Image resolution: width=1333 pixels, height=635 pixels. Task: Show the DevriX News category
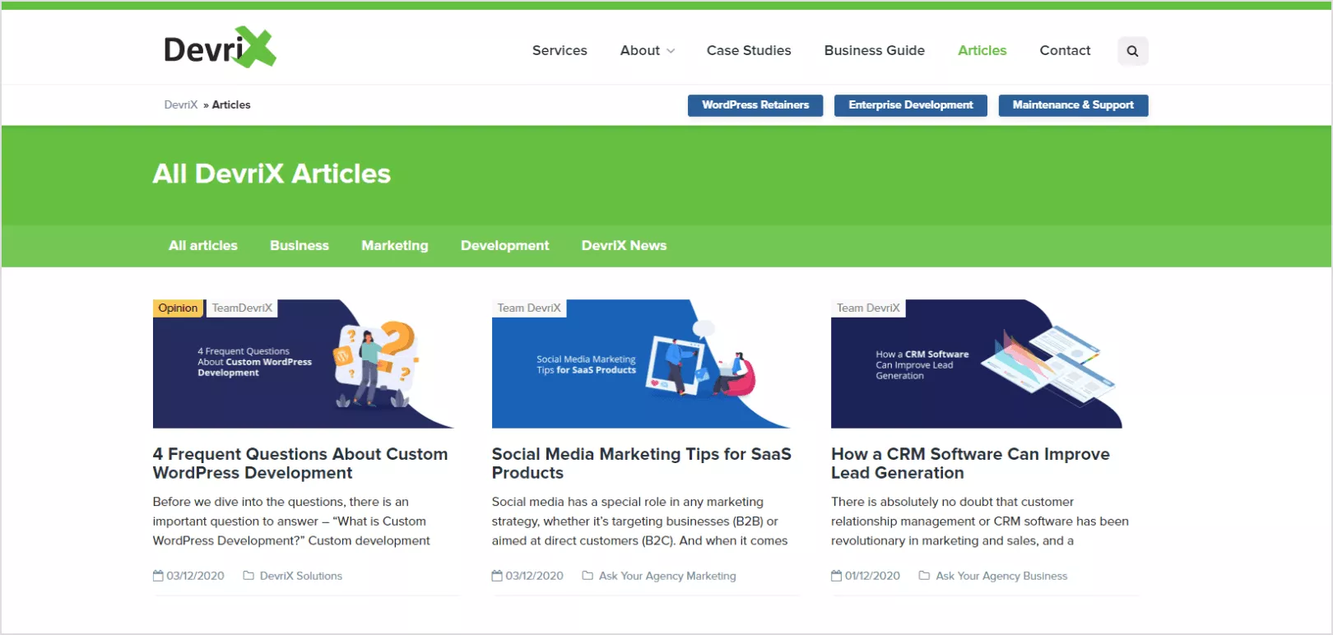click(x=624, y=245)
